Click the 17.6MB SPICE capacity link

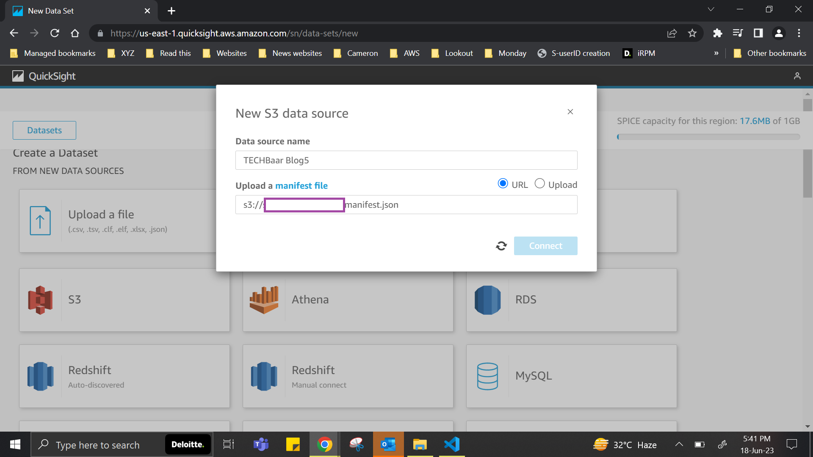[x=755, y=121]
